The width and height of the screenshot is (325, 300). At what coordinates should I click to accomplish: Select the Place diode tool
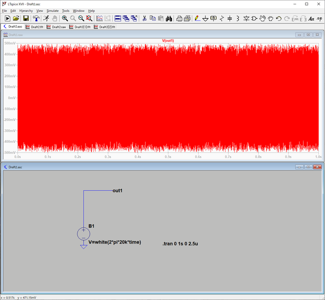[246, 18]
